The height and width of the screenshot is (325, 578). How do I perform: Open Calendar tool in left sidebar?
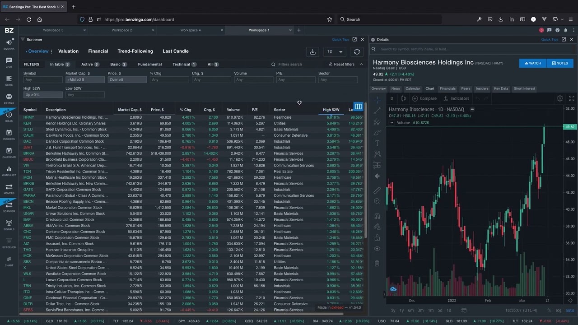click(x=9, y=153)
